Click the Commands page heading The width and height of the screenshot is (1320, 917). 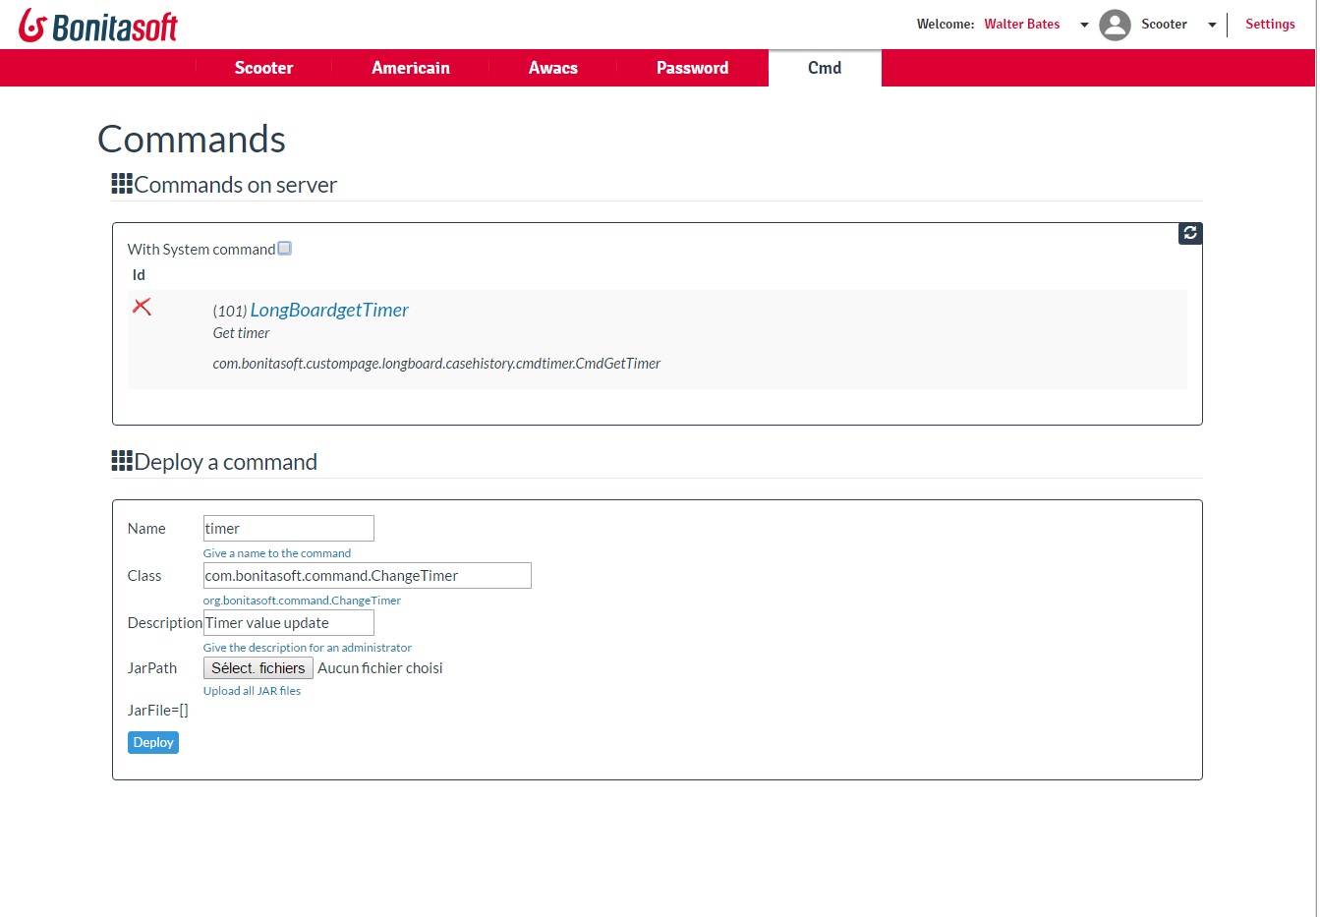[192, 139]
